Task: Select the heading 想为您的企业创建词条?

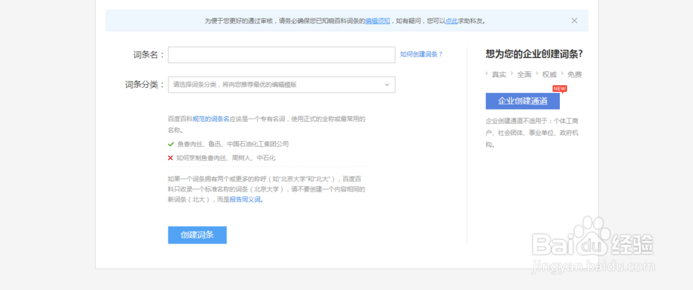Action: click(x=534, y=54)
